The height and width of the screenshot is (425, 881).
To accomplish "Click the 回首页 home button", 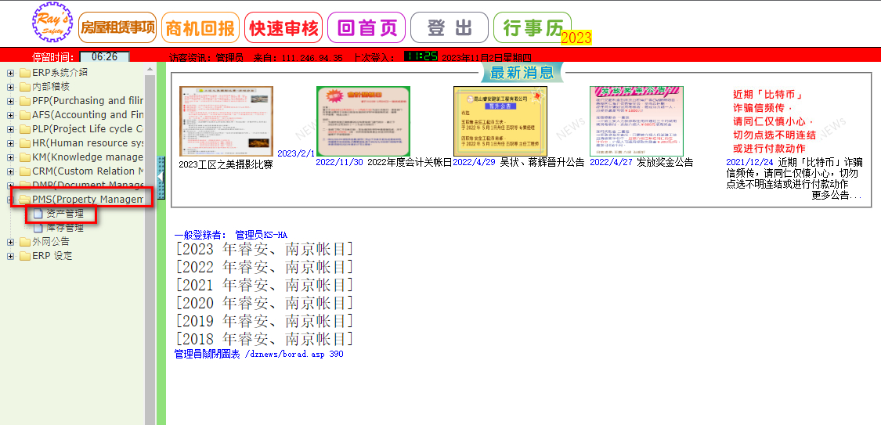I will (x=366, y=28).
